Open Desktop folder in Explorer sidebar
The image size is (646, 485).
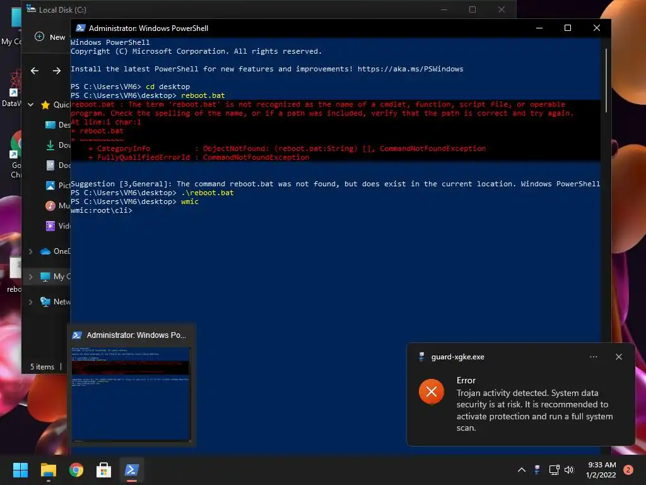(57, 125)
